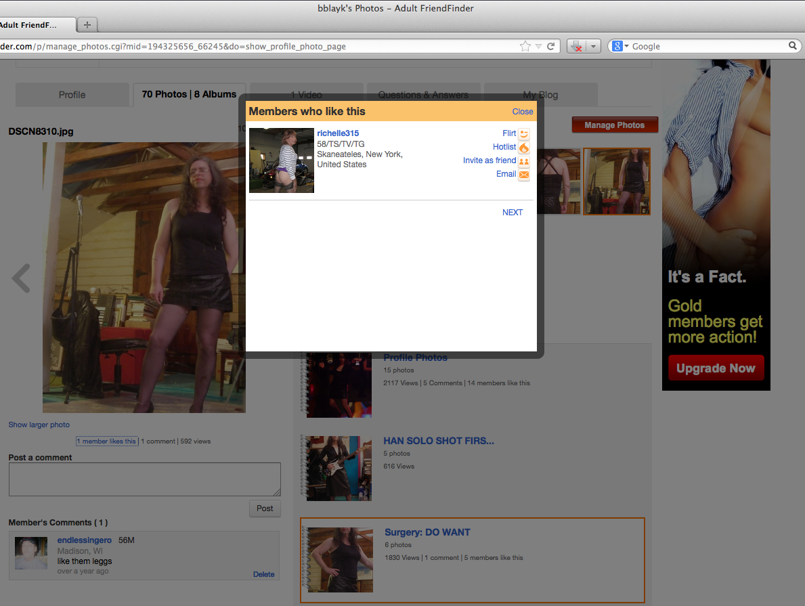Click the Flirt winking-face icon

pyautogui.click(x=524, y=133)
